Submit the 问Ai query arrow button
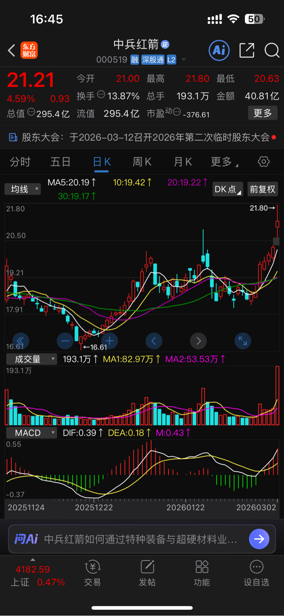The height and width of the screenshot is (616, 284). click(x=259, y=539)
